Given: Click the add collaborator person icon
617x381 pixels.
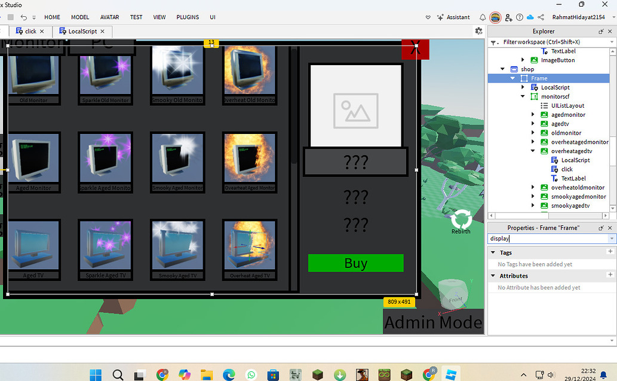Looking at the screenshot, I should click(508, 17).
